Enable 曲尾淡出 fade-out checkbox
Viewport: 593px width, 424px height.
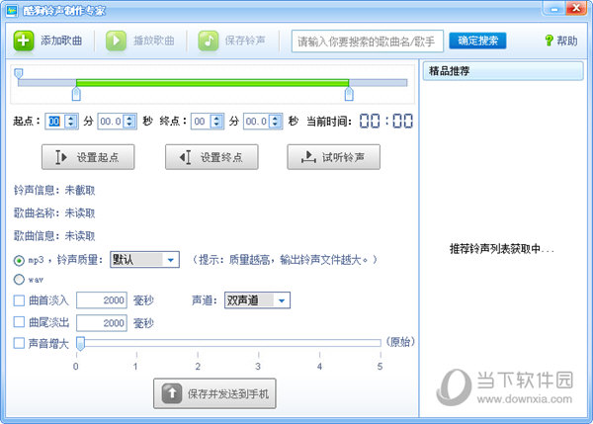19,322
